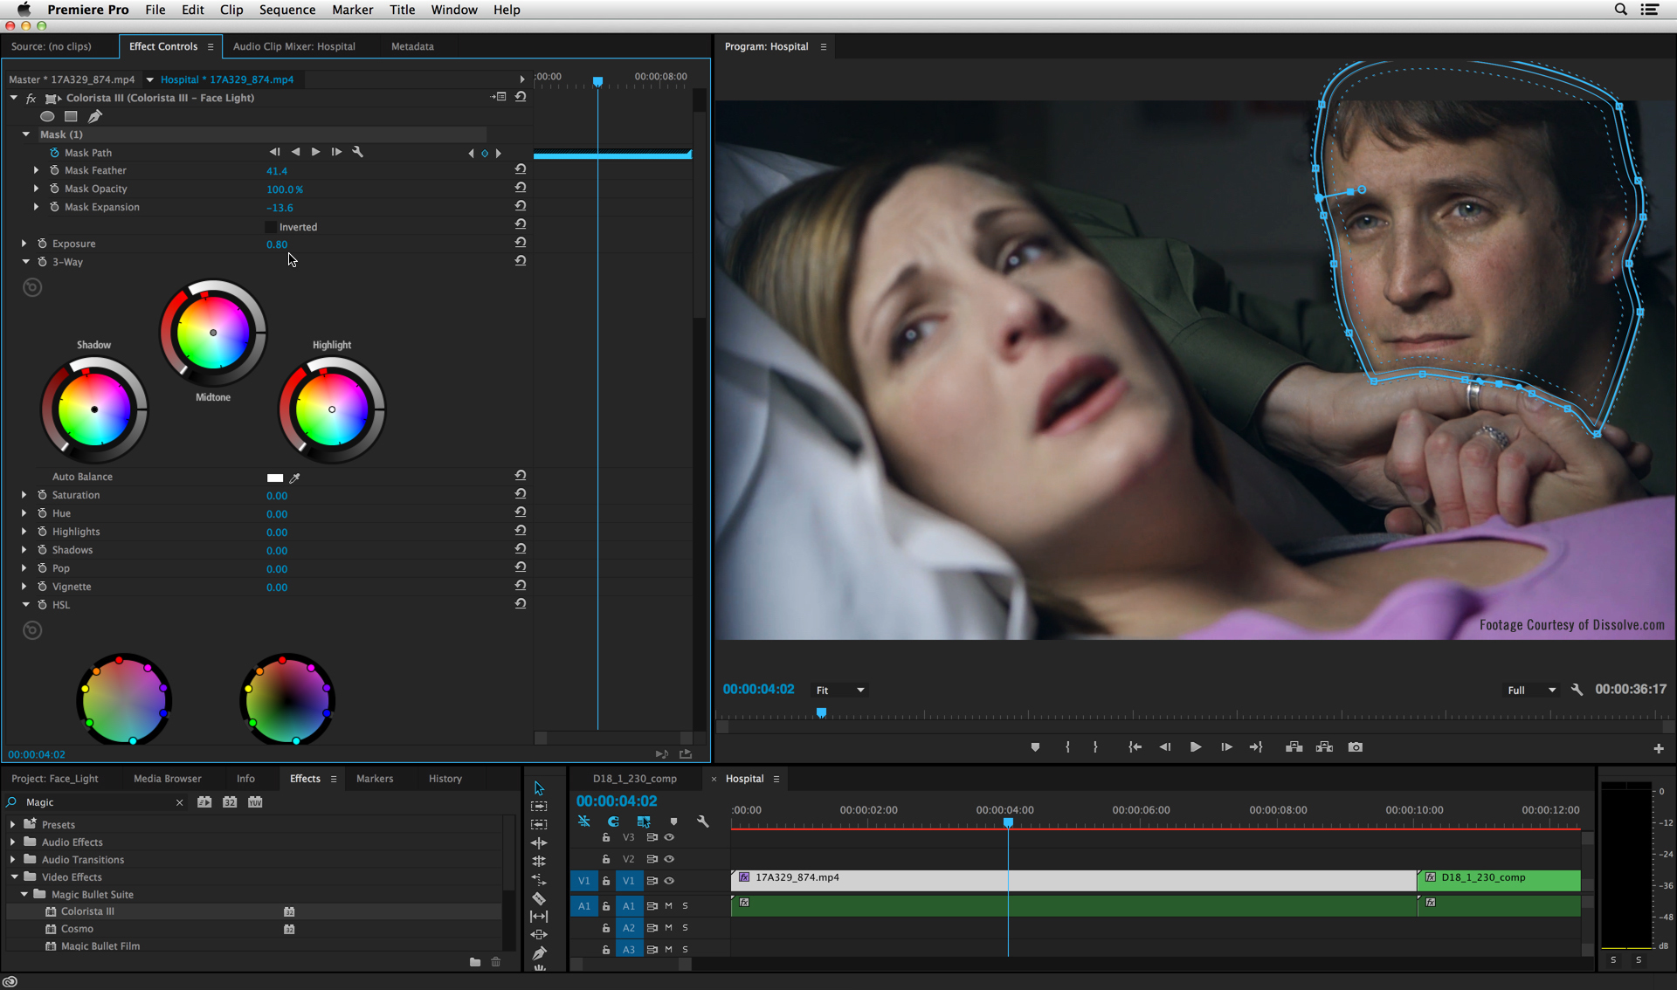Viewport: 1677px width, 990px height.
Task: Open the Fit zoom level dropdown
Action: 839,690
